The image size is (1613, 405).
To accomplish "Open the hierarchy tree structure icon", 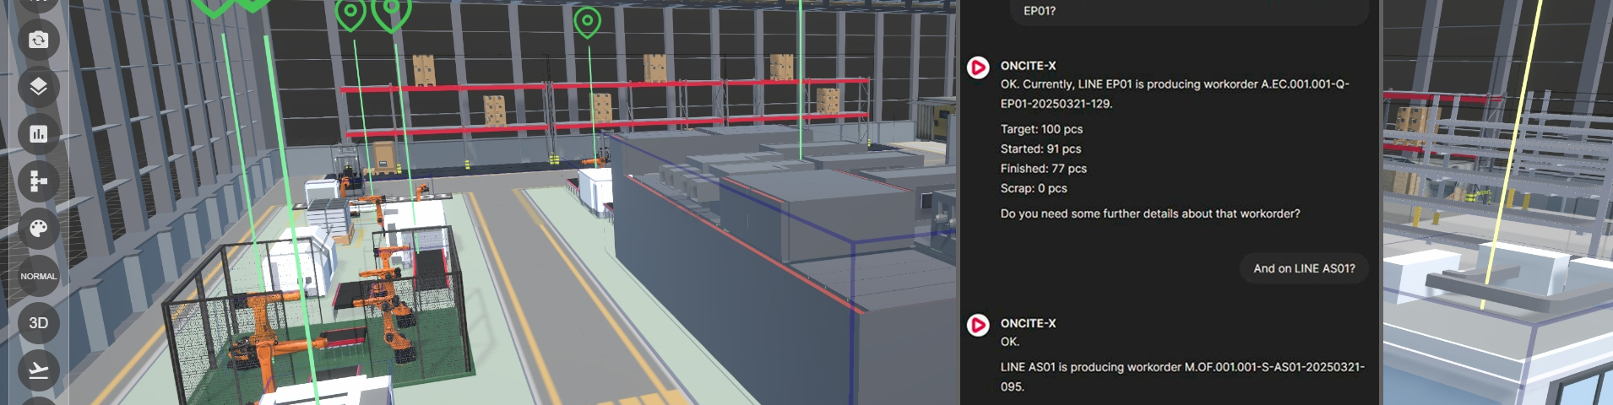I will click(x=39, y=181).
